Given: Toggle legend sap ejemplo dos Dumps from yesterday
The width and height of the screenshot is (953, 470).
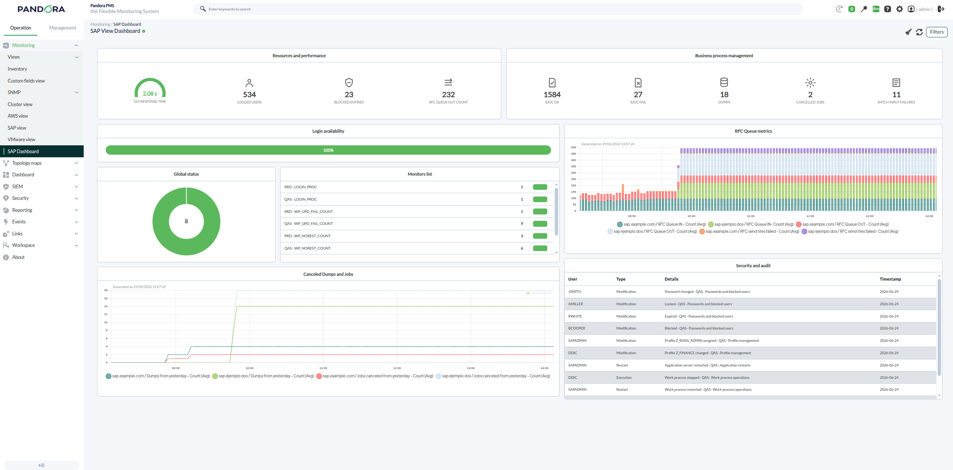Looking at the screenshot, I should pos(263,376).
